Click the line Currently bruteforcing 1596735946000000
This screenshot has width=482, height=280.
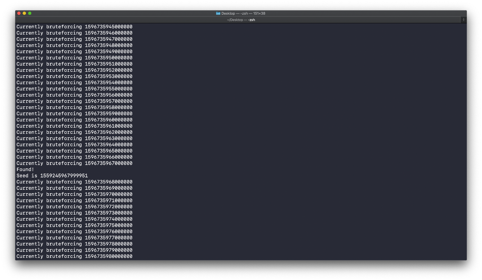(74, 33)
